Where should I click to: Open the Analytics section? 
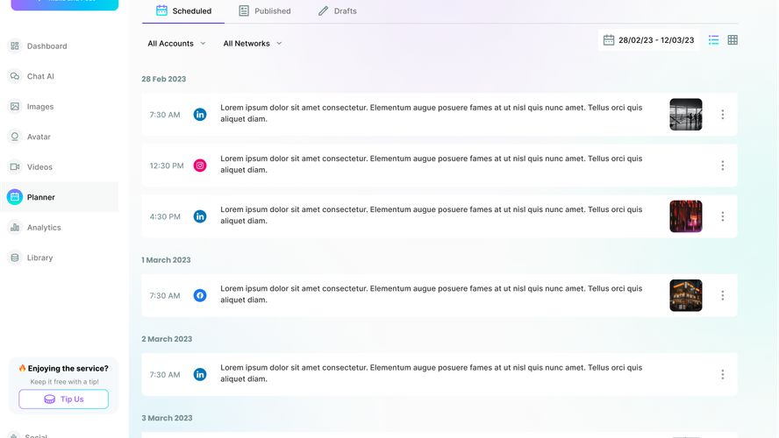tap(44, 228)
